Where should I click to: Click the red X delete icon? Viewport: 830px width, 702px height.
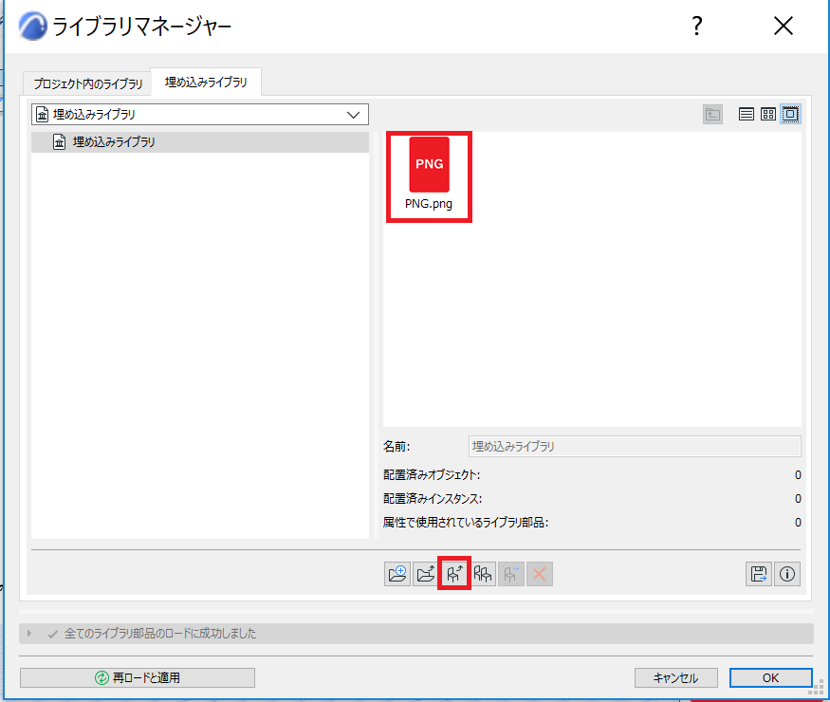540,574
